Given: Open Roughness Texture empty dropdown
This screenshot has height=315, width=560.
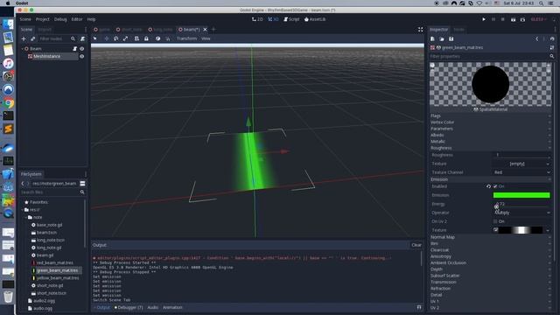Looking at the screenshot, I should click(x=521, y=164).
